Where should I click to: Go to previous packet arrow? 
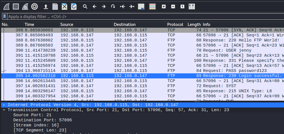[x=94, y=7]
